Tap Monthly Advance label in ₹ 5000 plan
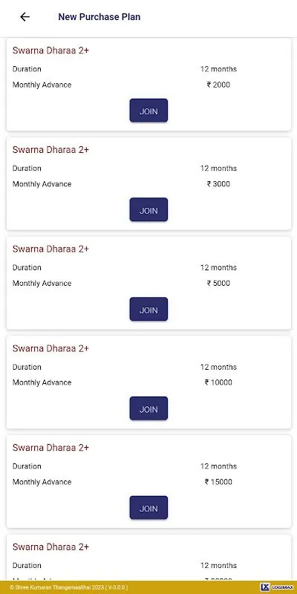Image resolution: width=297 pixels, height=594 pixels. 42,284
